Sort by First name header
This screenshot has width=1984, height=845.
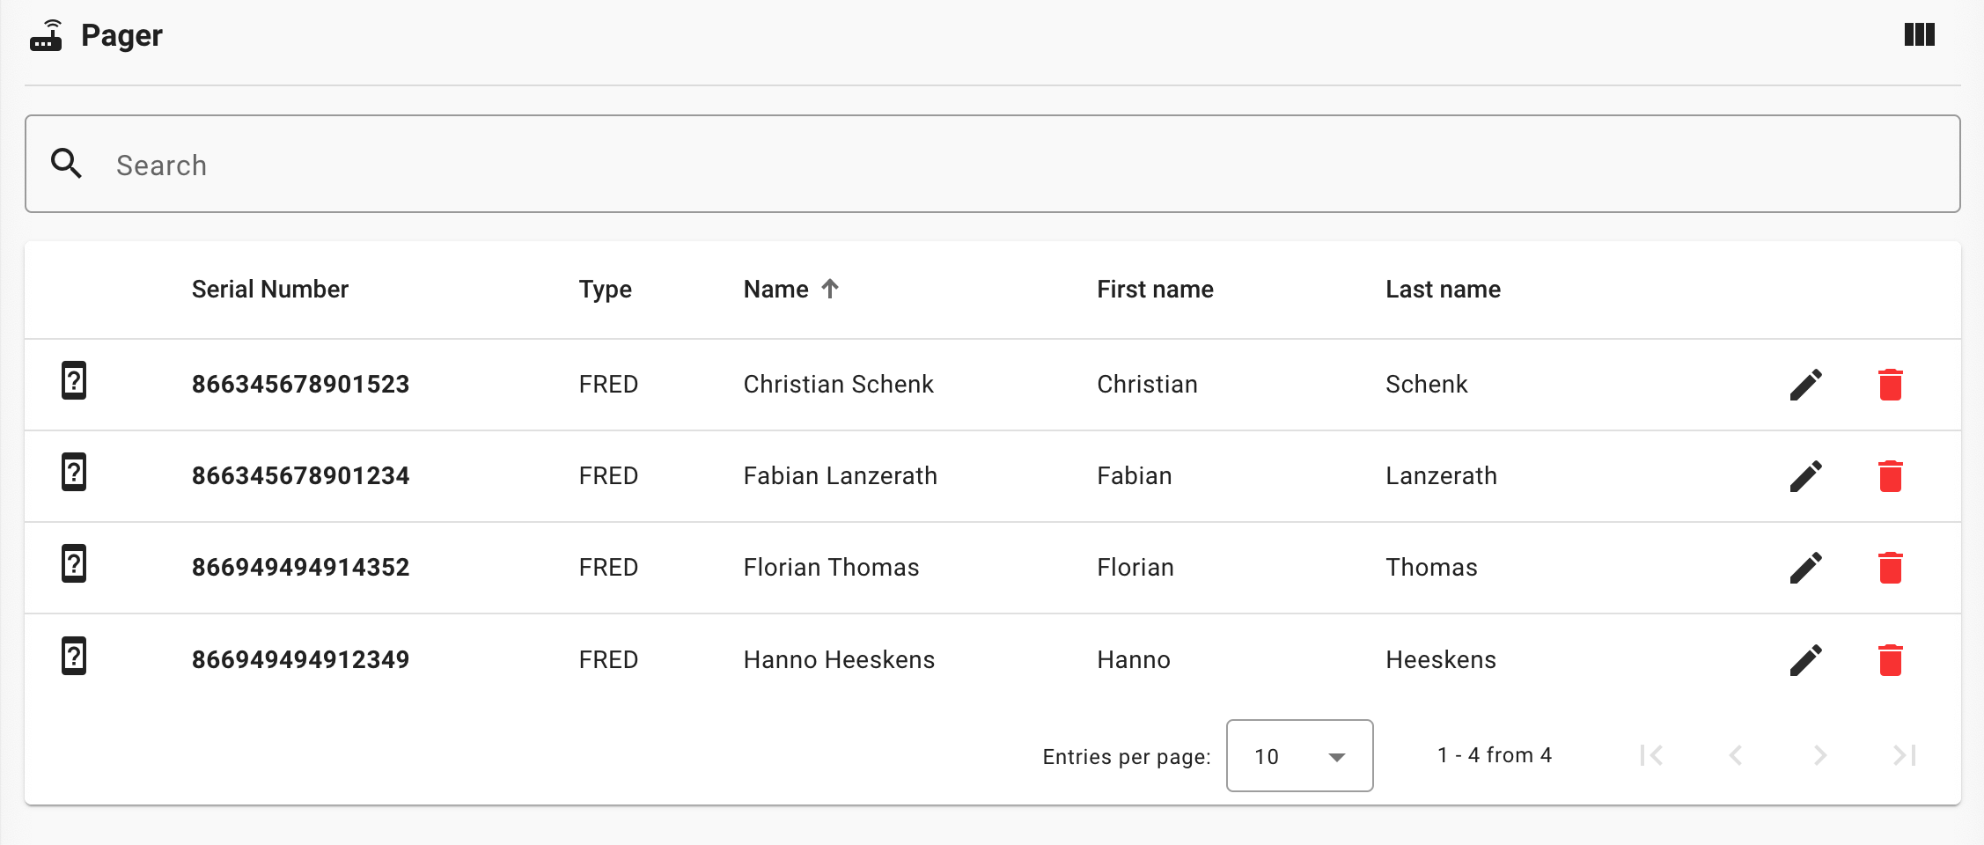[x=1154, y=290]
